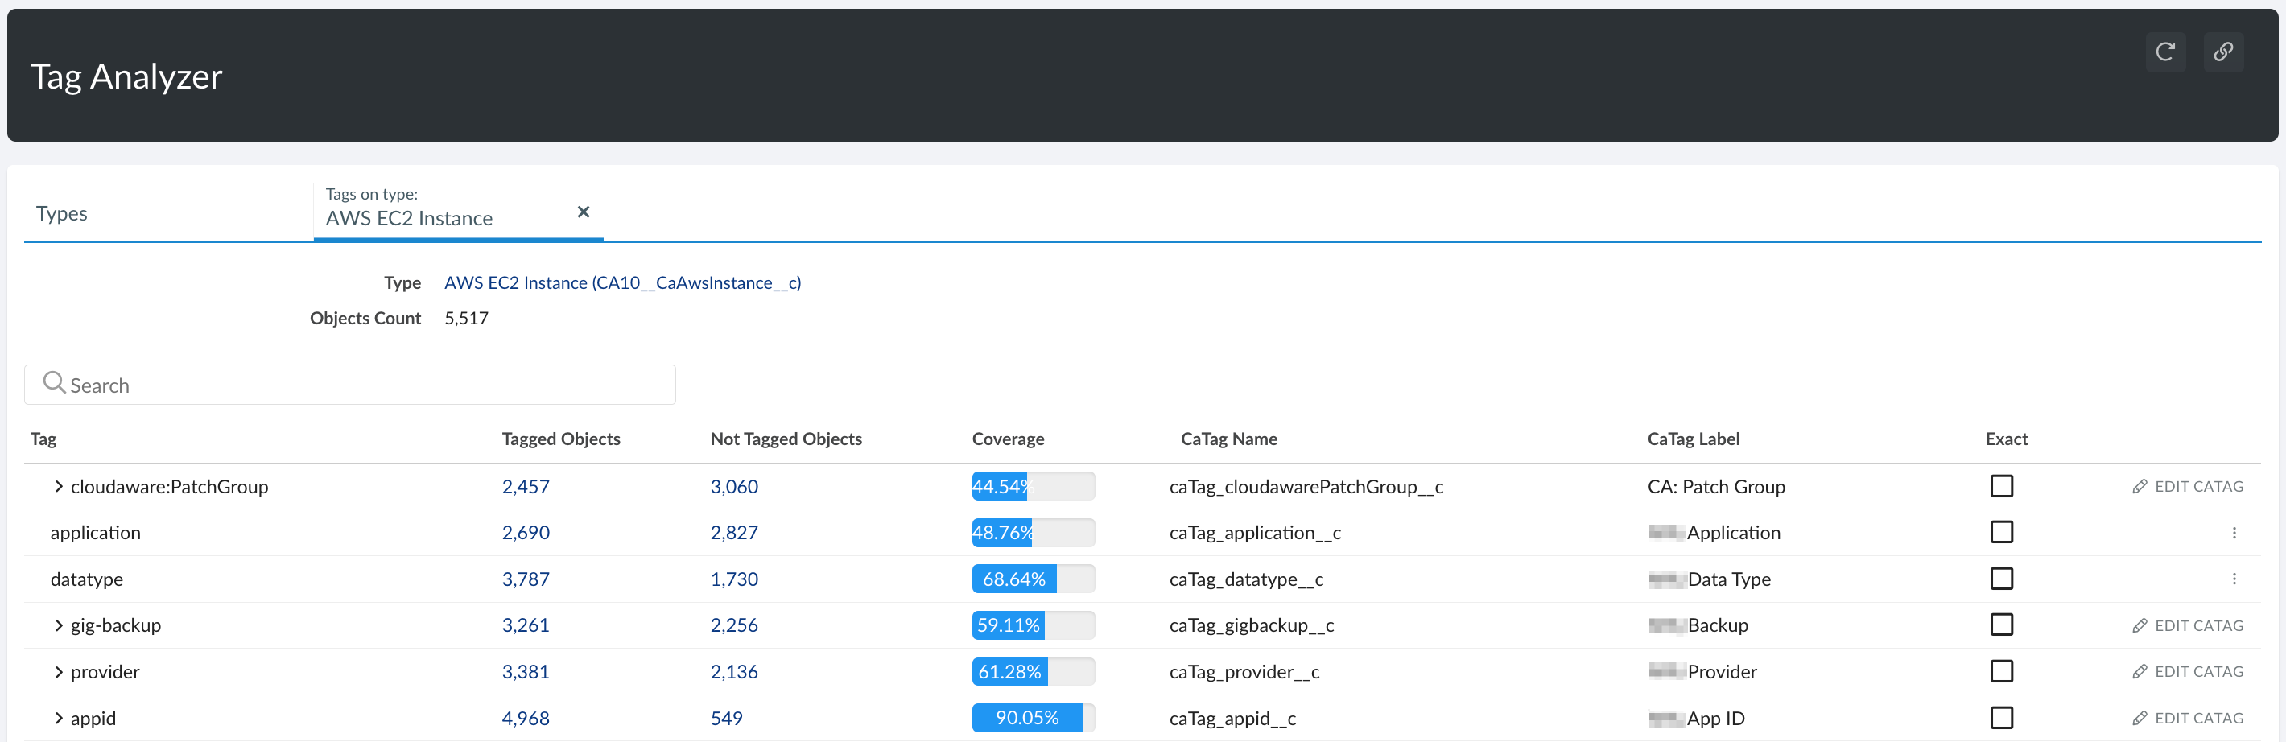This screenshot has width=2286, height=742.
Task: Check Exact box for datatype tag
Action: [x=2001, y=579]
